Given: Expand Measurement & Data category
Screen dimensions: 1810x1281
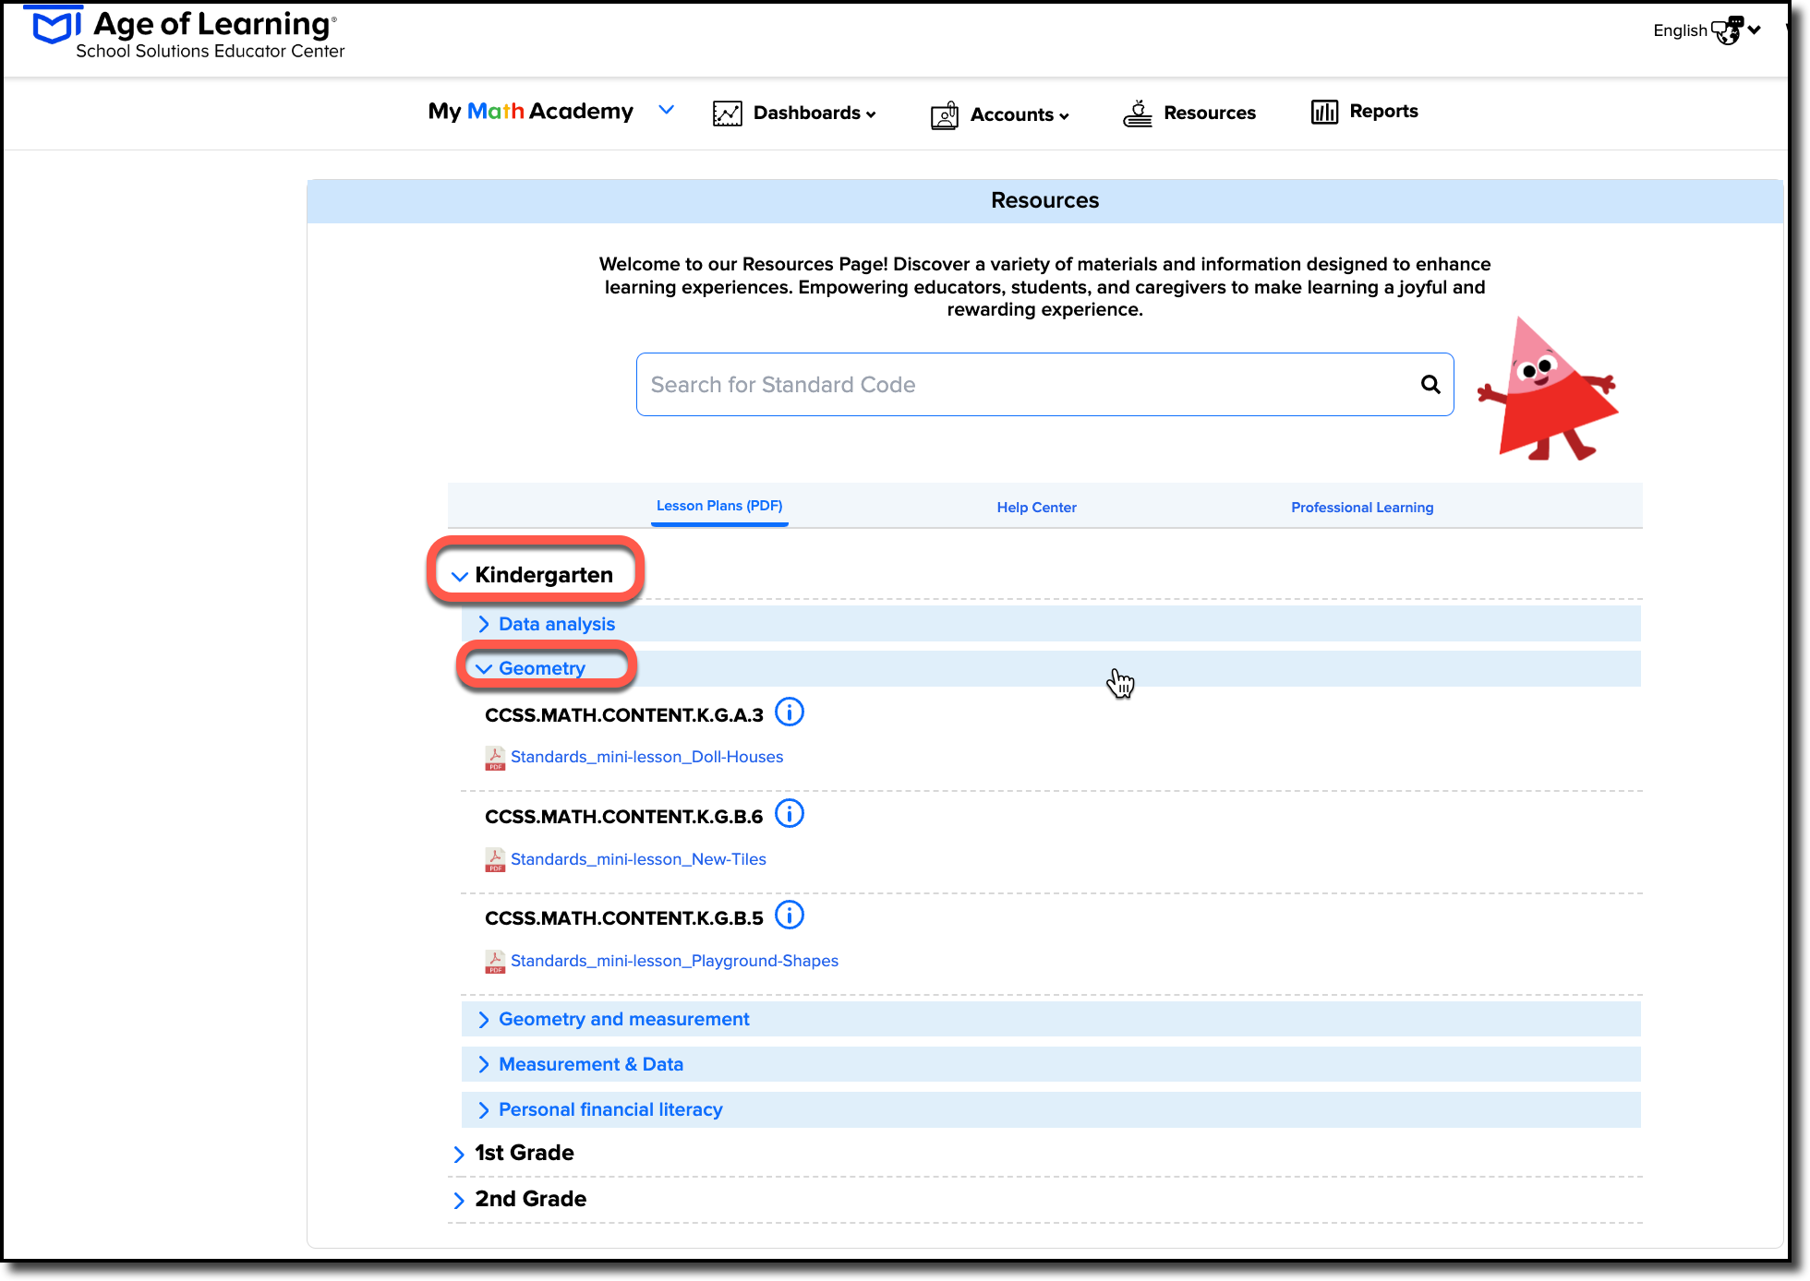Looking at the screenshot, I should tap(1051, 1064).
